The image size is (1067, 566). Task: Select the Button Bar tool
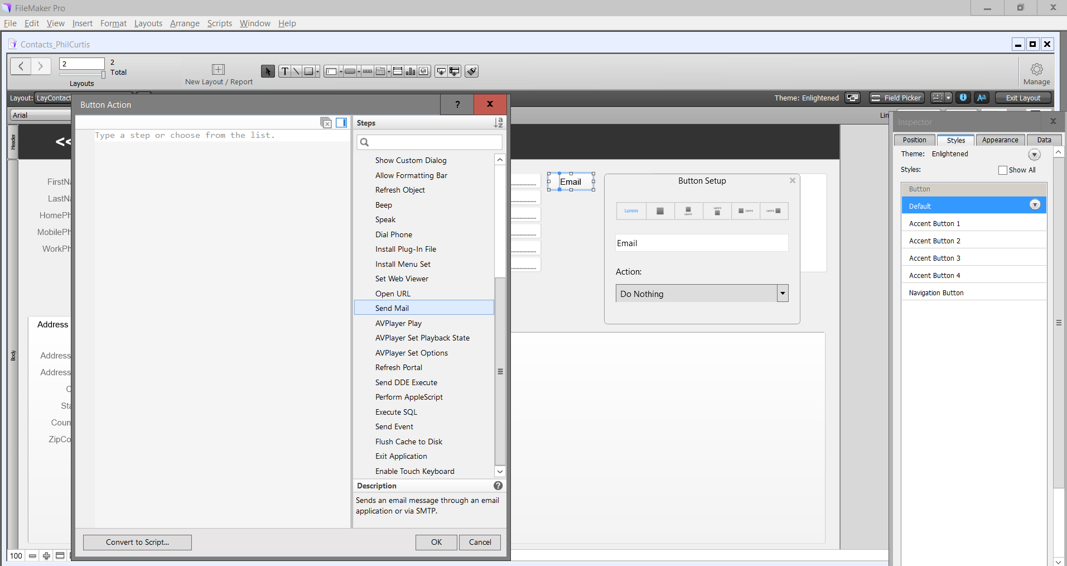pos(368,71)
